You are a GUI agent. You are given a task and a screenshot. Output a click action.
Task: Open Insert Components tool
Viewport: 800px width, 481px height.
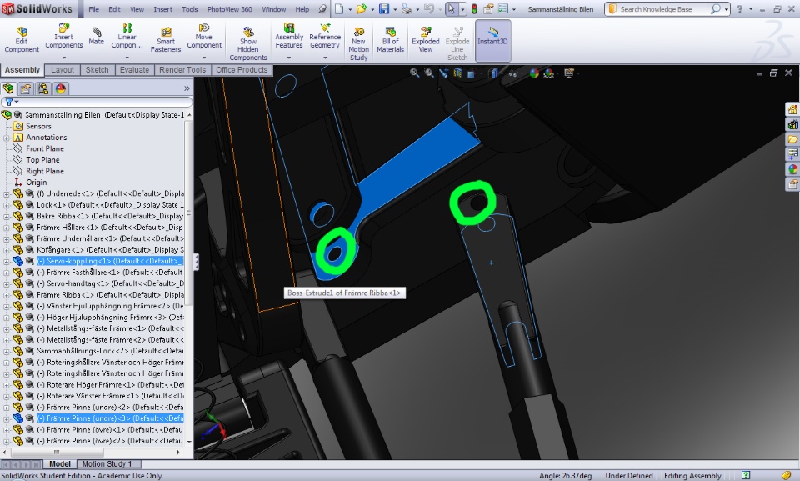64,35
